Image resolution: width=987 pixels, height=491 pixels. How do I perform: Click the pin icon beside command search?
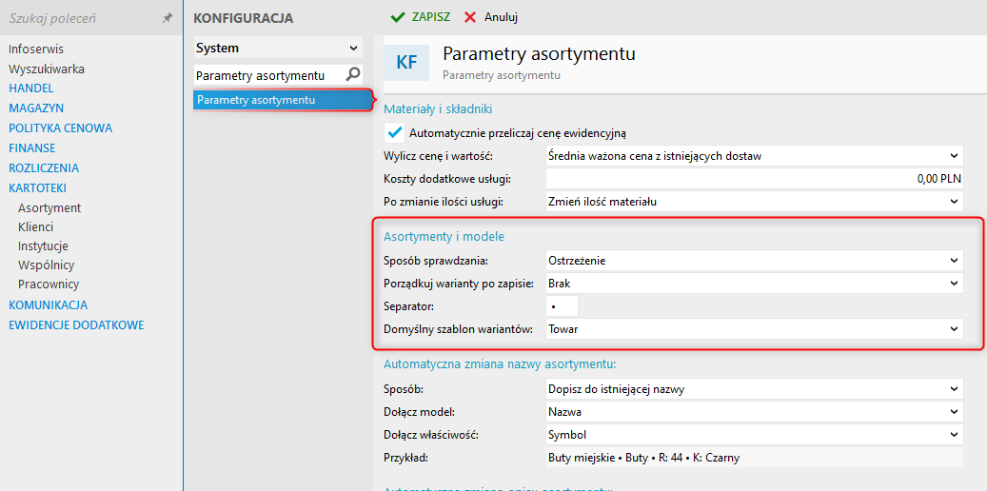coord(168,18)
